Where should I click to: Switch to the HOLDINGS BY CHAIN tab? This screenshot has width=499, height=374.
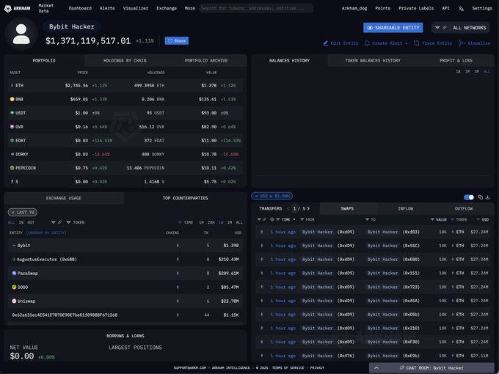[125, 60]
